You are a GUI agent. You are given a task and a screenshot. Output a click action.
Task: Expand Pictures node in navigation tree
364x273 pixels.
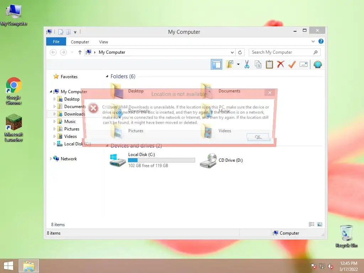tap(54, 129)
